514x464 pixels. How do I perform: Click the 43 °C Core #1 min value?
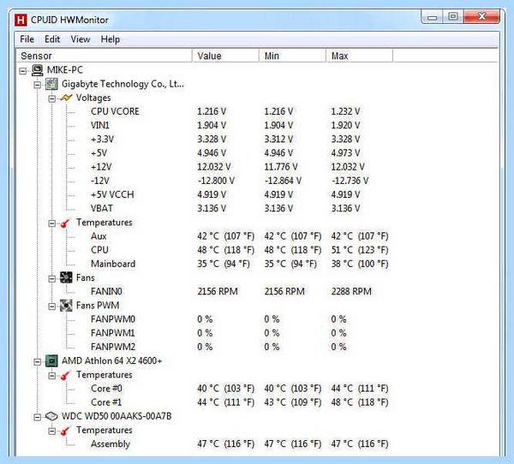pyautogui.click(x=293, y=402)
